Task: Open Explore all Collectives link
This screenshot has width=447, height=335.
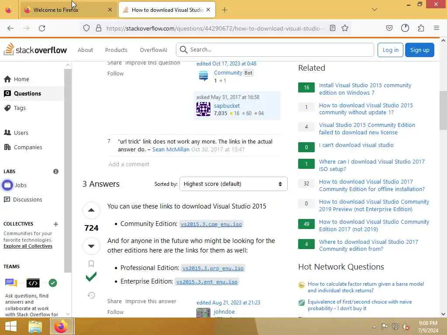Action: (x=28, y=246)
